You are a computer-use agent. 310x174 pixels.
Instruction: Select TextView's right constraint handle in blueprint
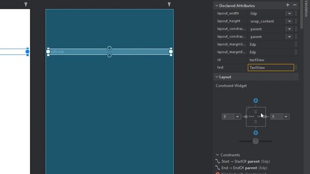coord(171,52)
